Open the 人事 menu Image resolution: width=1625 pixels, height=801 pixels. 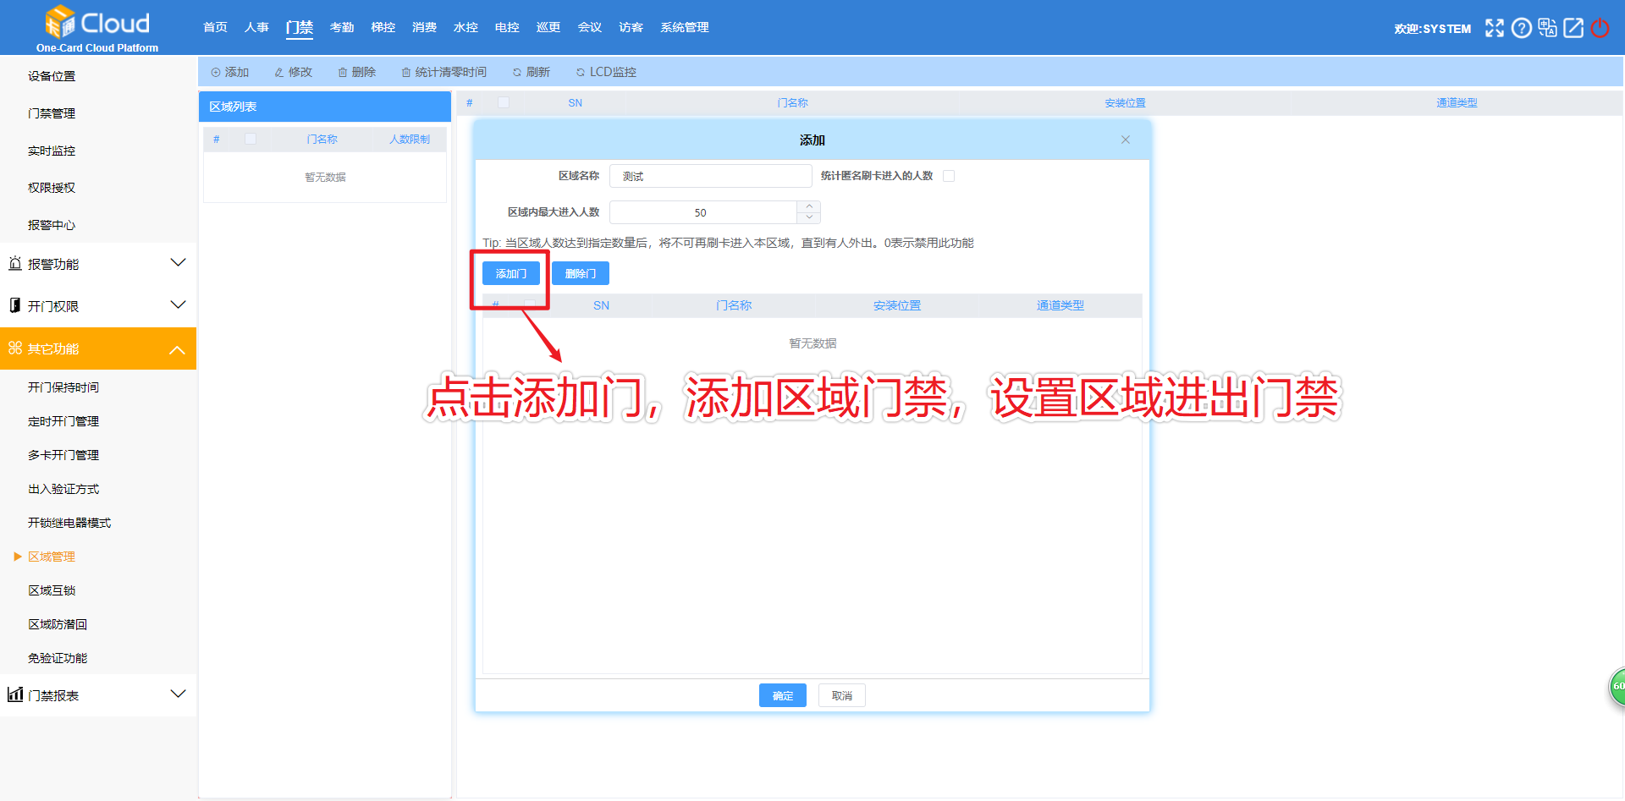click(256, 27)
